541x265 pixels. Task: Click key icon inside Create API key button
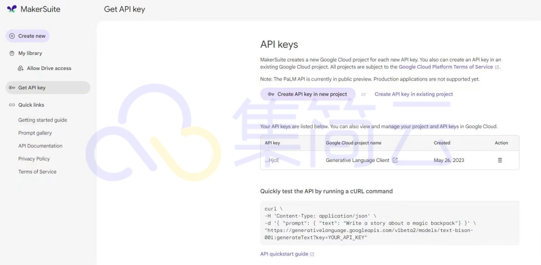[x=271, y=94]
